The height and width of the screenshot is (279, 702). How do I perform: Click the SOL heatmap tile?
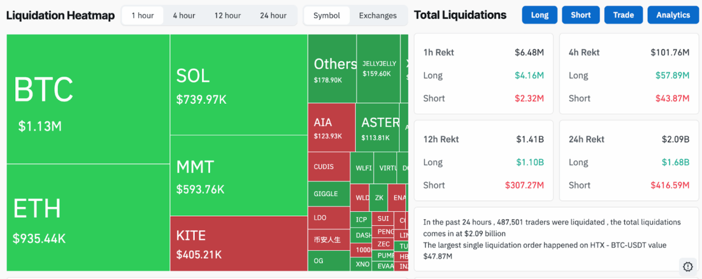click(x=239, y=85)
